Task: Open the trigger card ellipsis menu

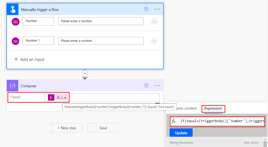Action: coord(157,9)
